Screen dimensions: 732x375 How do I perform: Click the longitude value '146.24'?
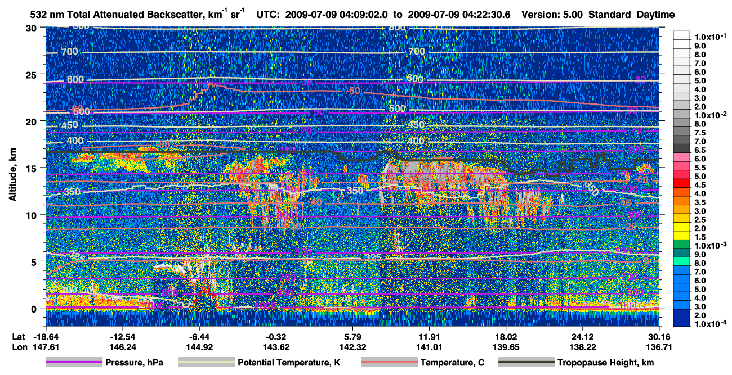[122, 347]
